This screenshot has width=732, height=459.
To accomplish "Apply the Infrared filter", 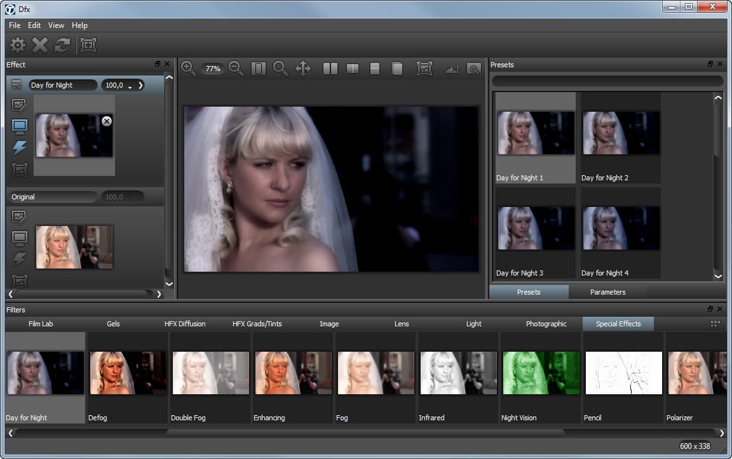I will click(x=458, y=378).
